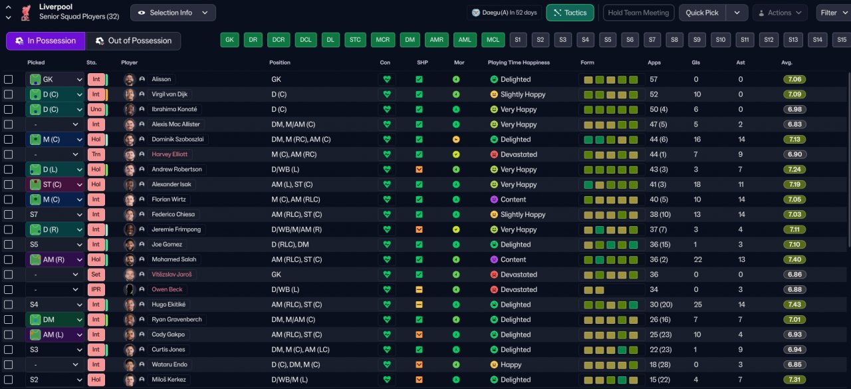Click Alexander Isak's form squares
This screenshot has width=851, height=389.
pyautogui.click(x=611, y=184)
